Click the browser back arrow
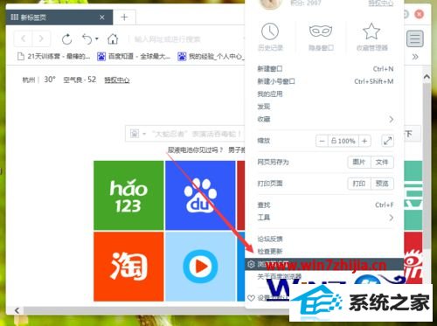 (x=24, y=38)
